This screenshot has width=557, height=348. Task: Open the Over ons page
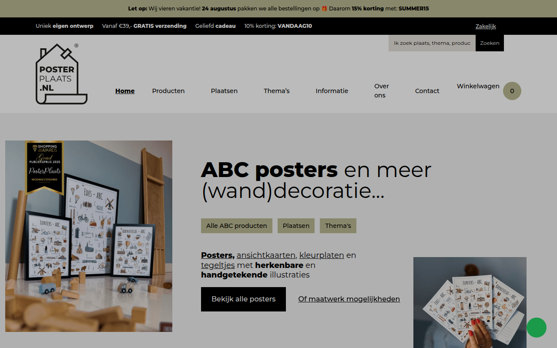pyautogui.click(x=382, y=91)
